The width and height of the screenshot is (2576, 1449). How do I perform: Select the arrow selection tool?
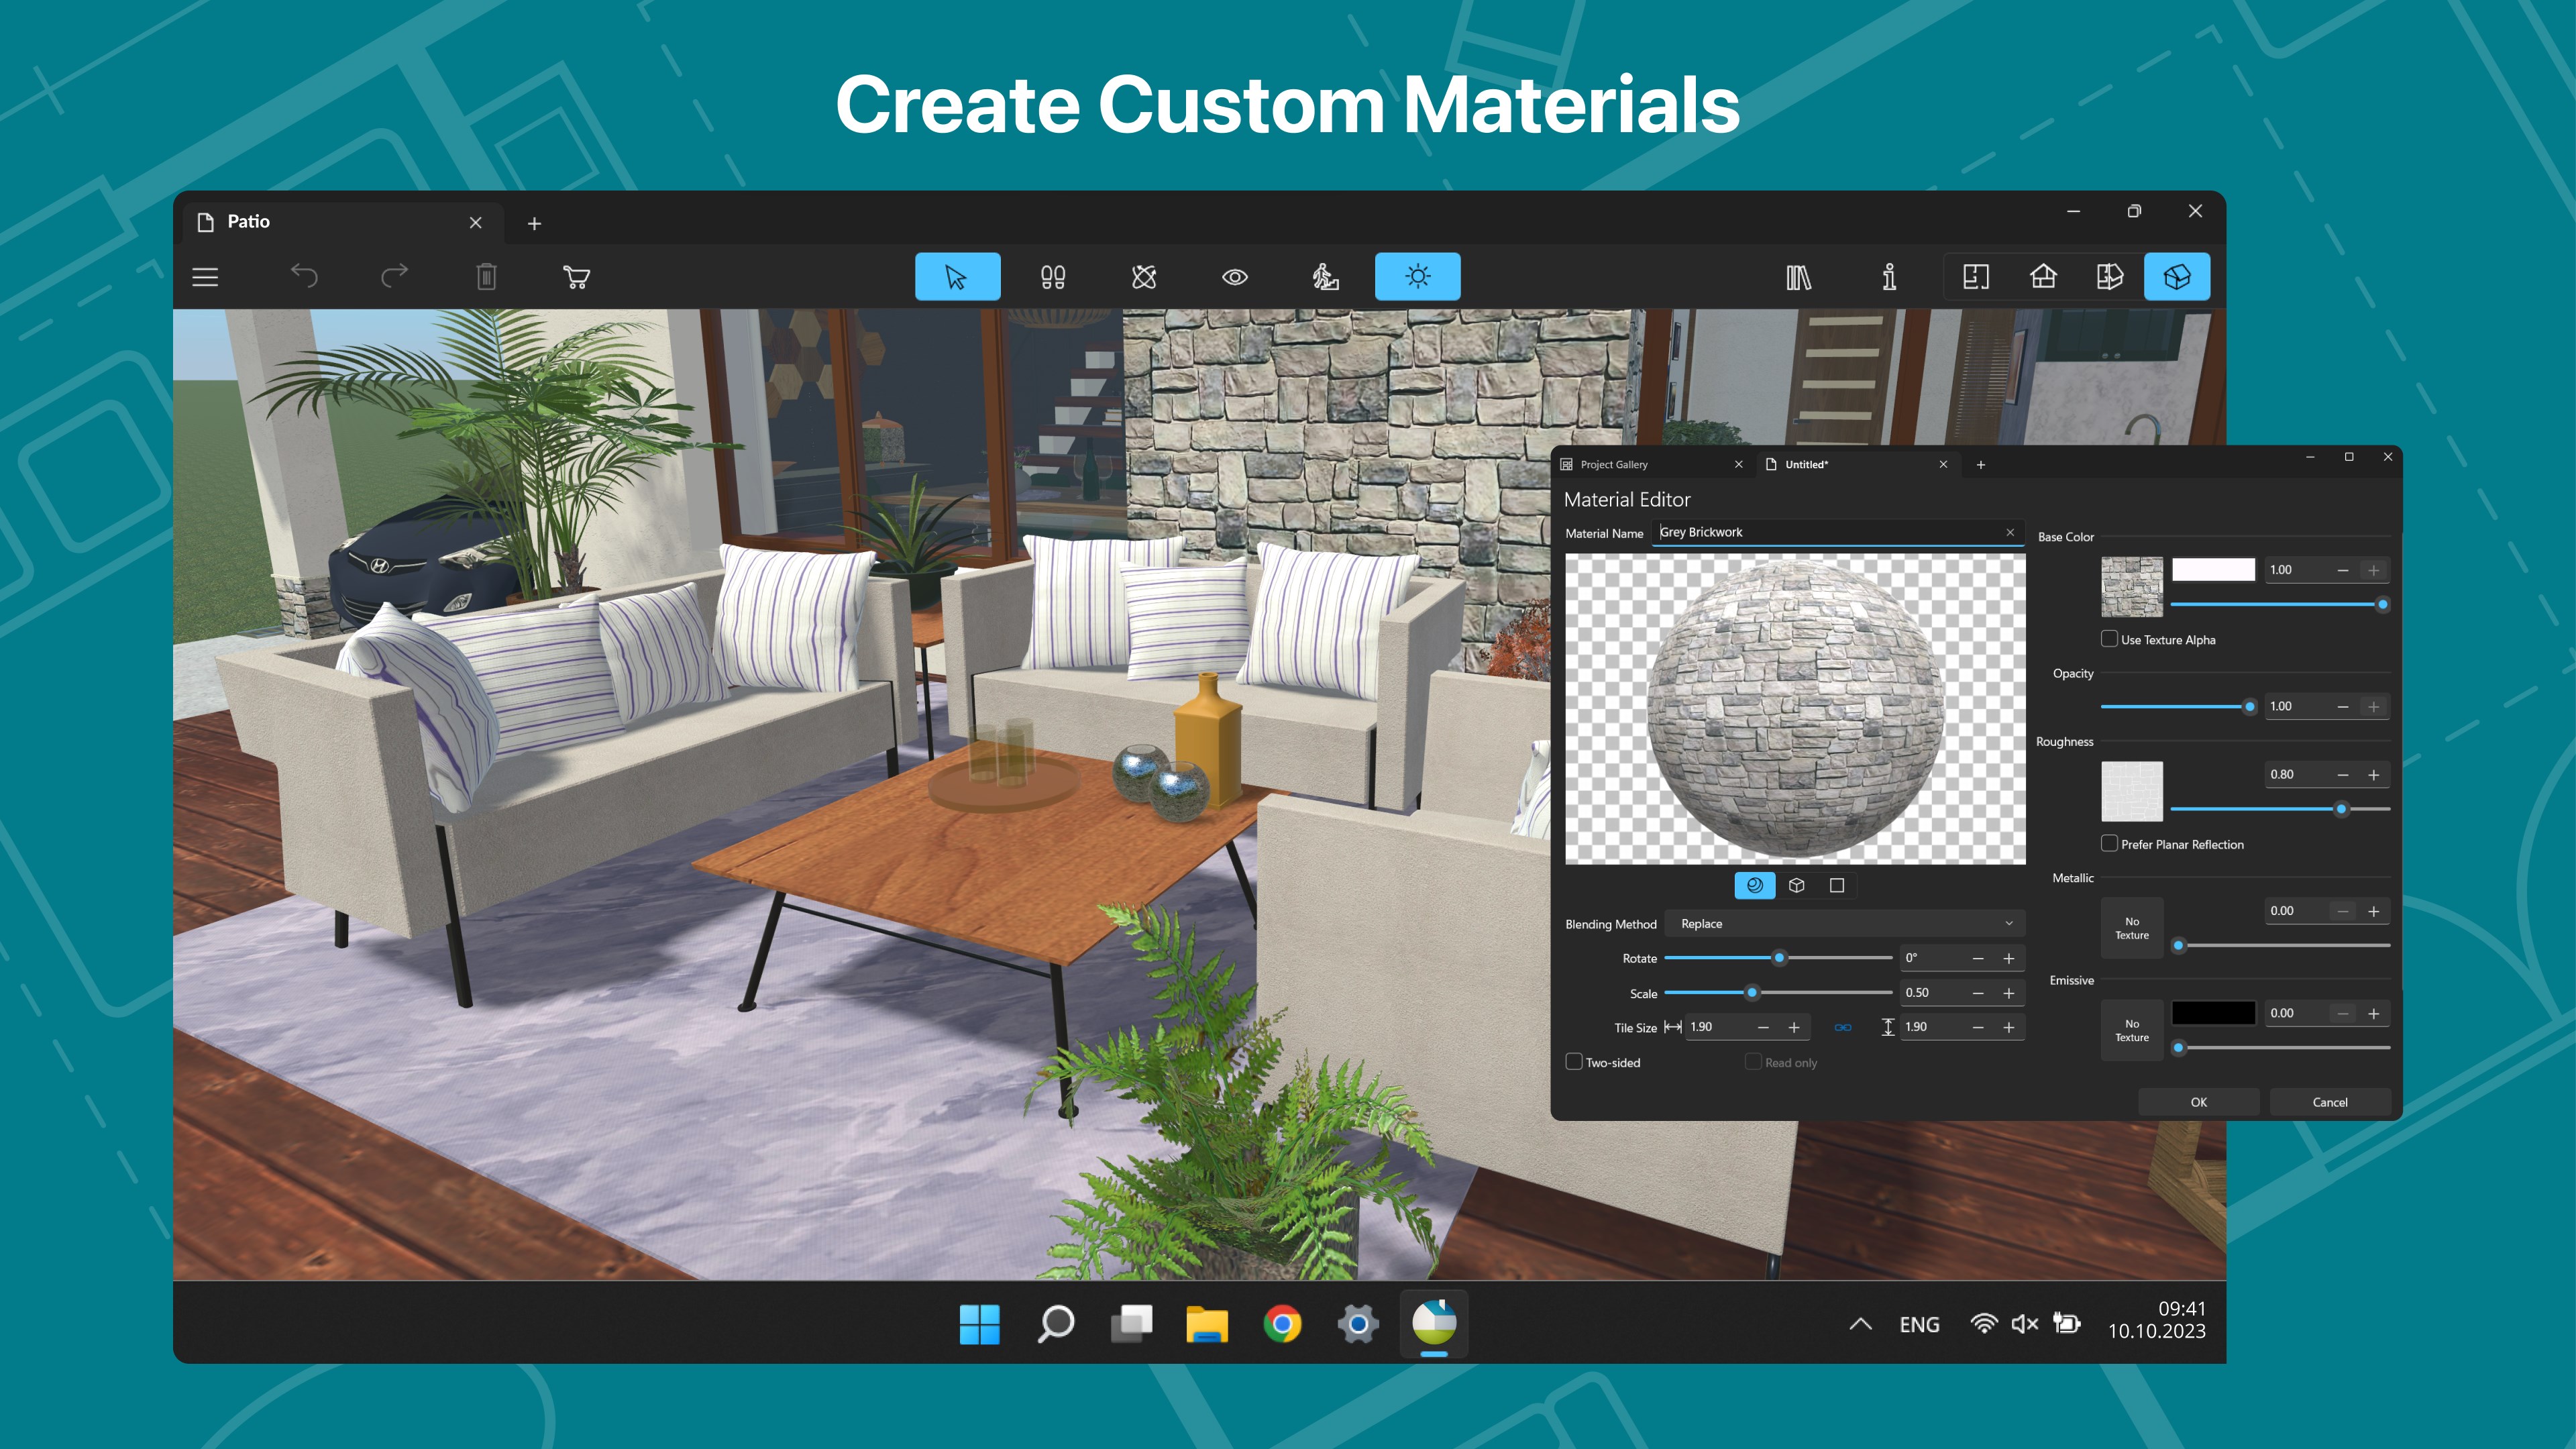coord(957,277)
